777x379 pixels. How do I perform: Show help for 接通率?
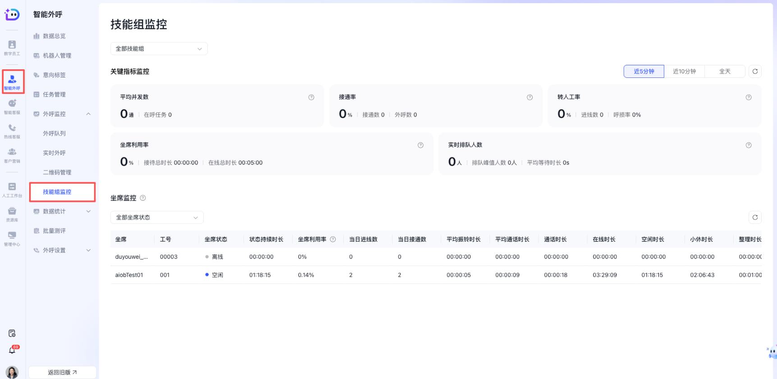(x=530, y=97)
